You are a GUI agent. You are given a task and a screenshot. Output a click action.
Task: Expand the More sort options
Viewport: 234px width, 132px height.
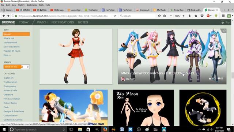click(7, 55)
